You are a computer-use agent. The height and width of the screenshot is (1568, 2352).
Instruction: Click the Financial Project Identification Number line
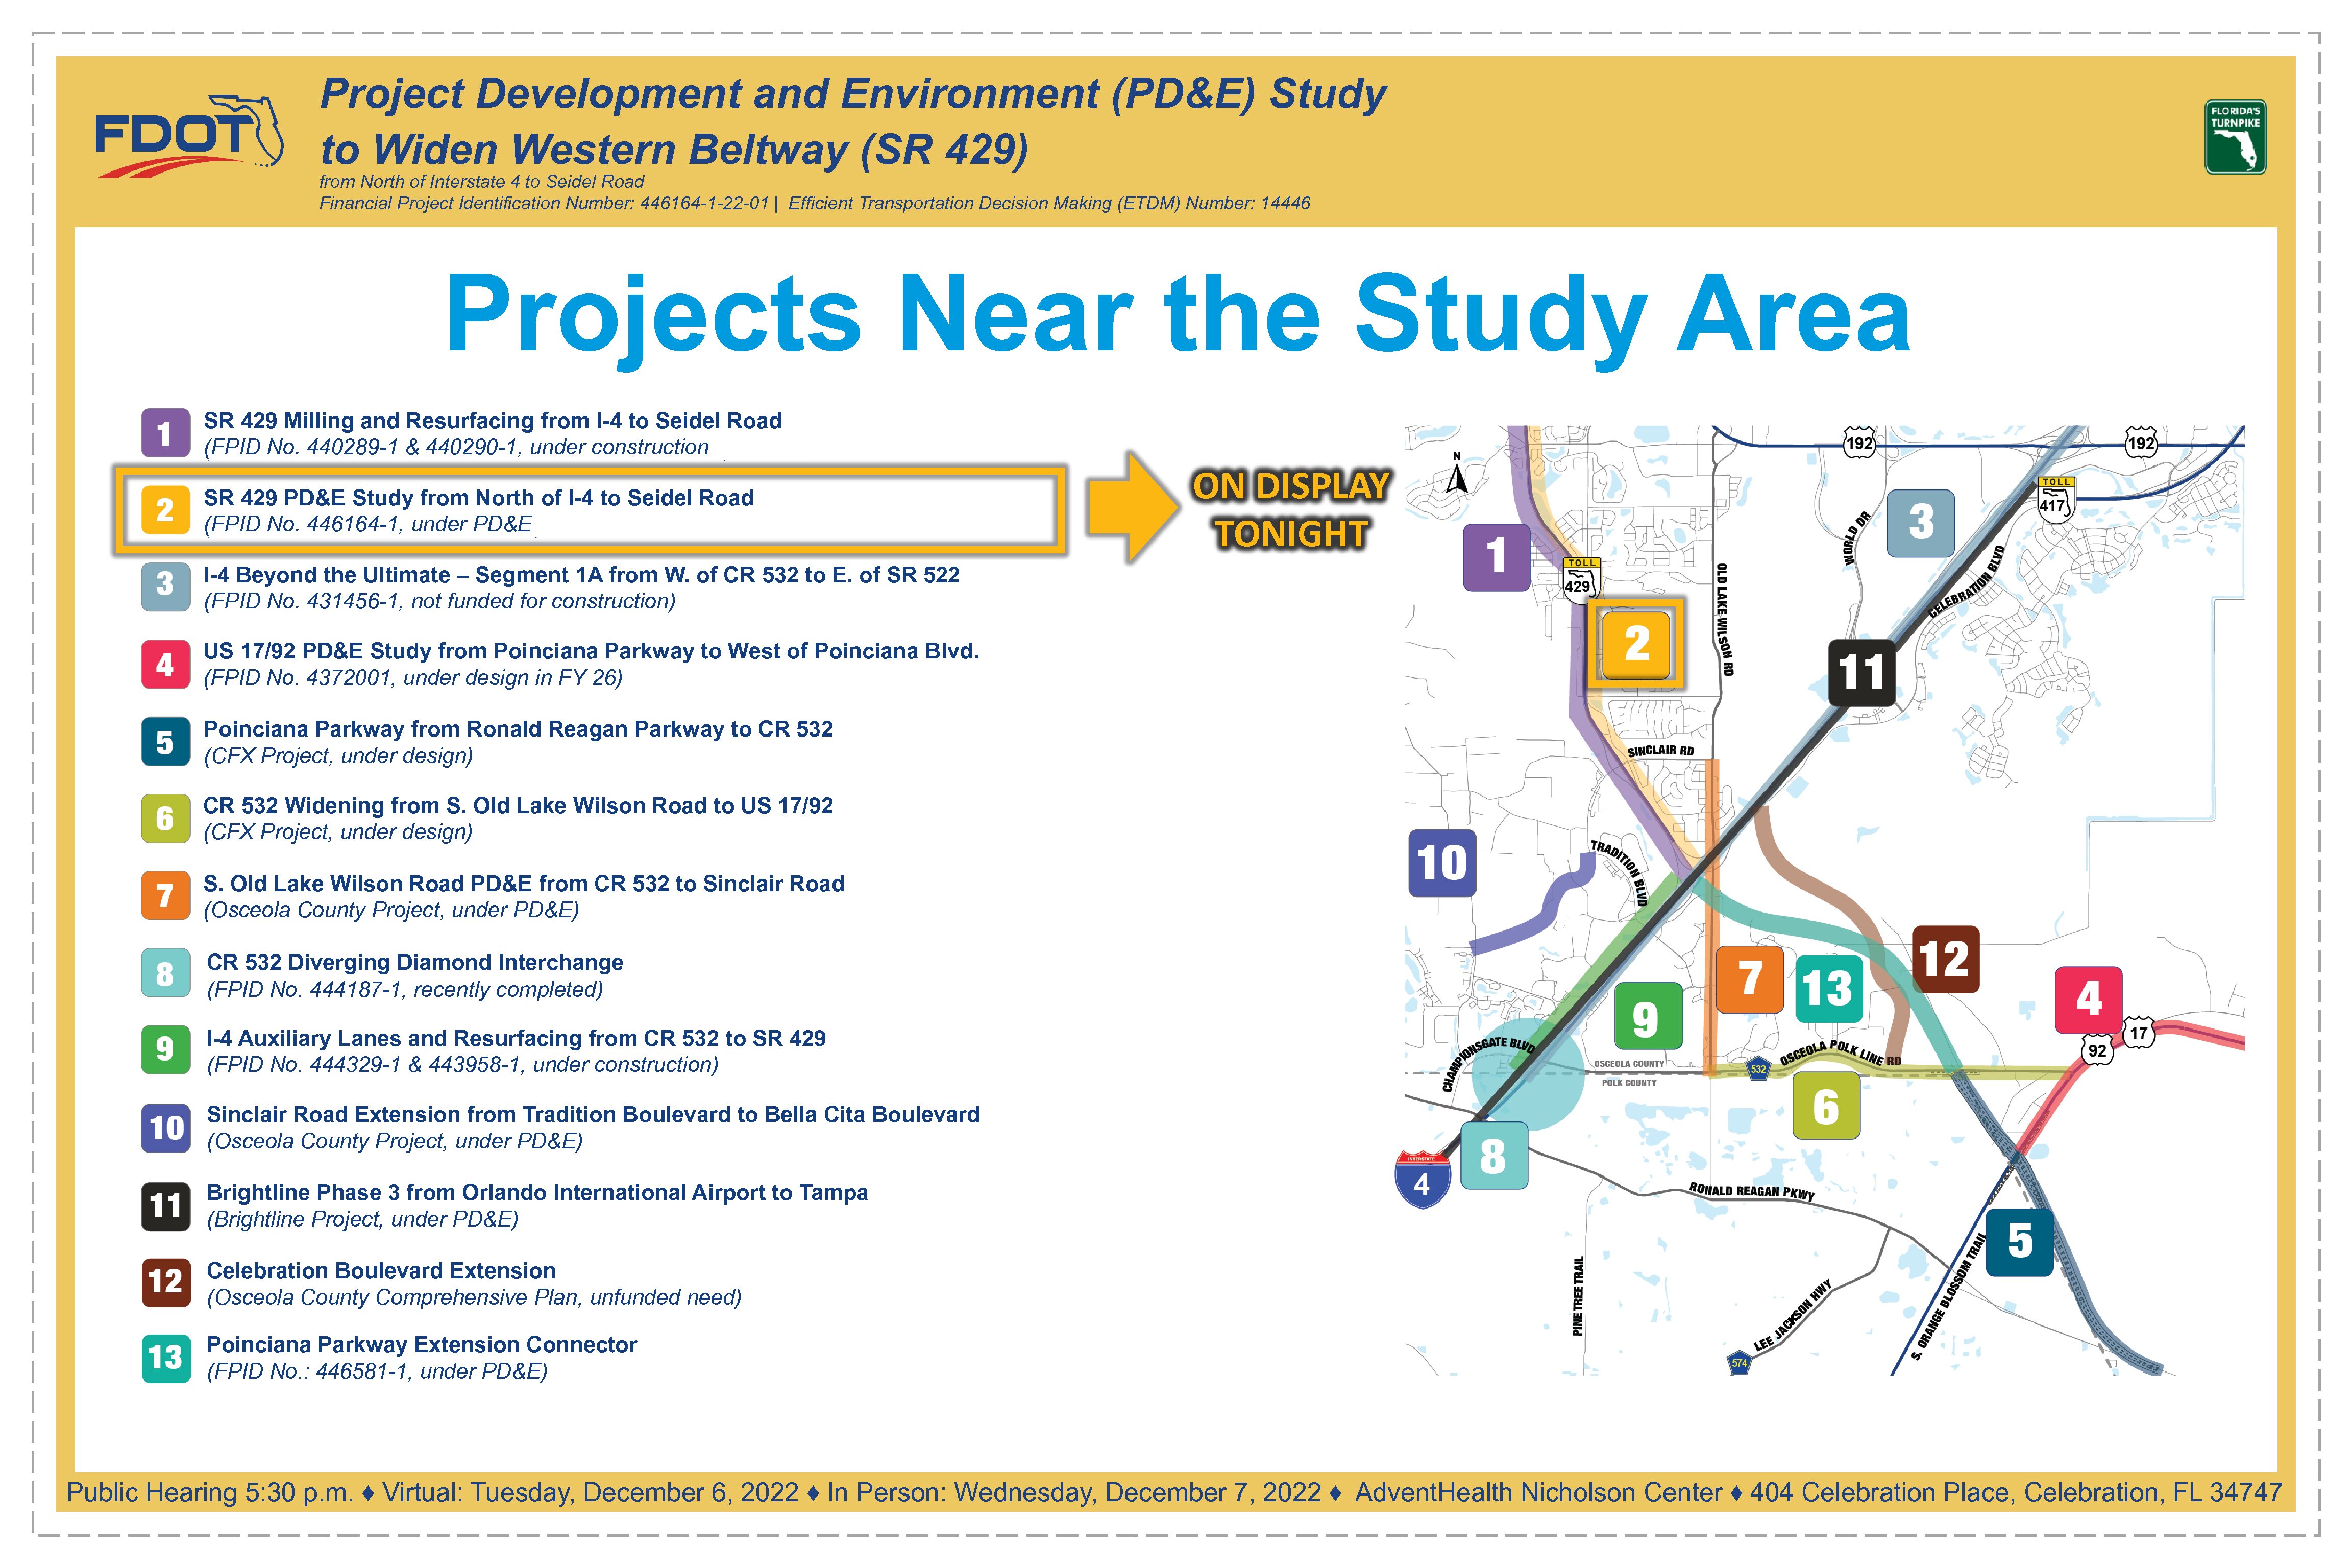pyautogui.click(x=814, y=203)
